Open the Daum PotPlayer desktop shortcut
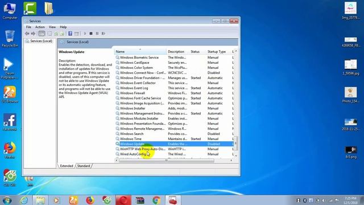This screenshot has width=364, height=205. [9, 68]
